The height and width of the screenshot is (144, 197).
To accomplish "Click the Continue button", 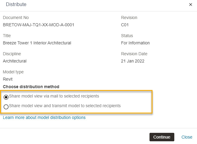I will tap(162, 137).
